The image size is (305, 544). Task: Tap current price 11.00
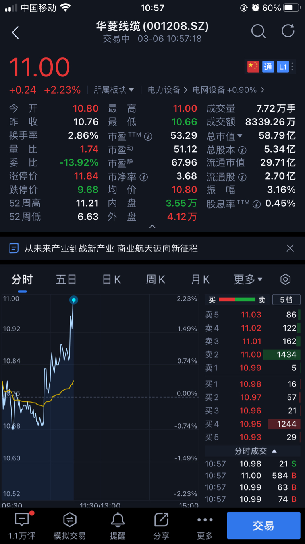click(40, 67)
